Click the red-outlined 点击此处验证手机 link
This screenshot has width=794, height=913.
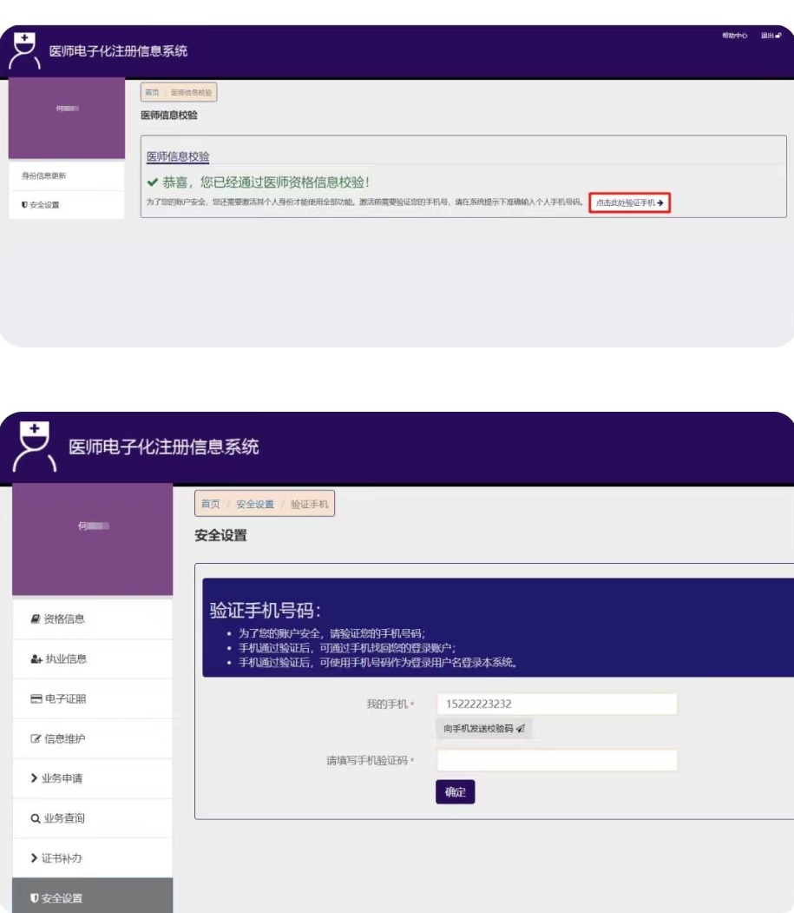(630, 203)
